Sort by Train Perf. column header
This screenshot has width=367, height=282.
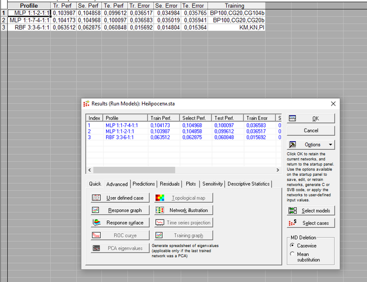[x=163, y=117]
